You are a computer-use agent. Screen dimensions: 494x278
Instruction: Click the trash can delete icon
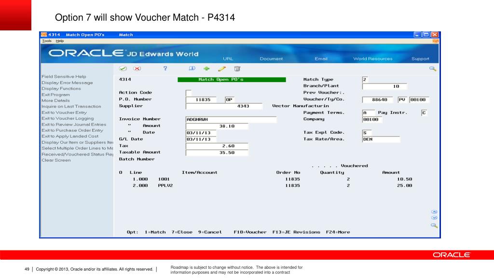(237, 69)
